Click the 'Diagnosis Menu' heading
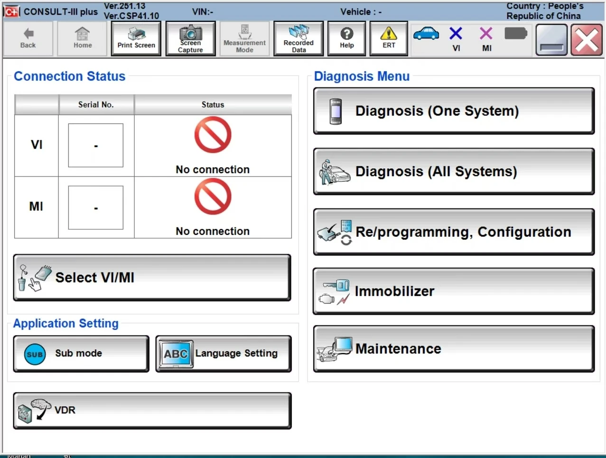606x458 pixels. [x=362, y=76]
